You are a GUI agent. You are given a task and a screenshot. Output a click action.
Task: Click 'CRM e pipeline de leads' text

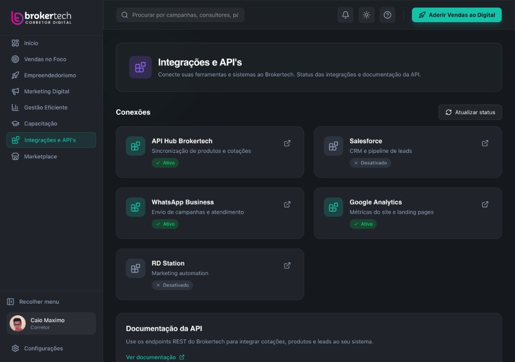click(x=380, y=151)
